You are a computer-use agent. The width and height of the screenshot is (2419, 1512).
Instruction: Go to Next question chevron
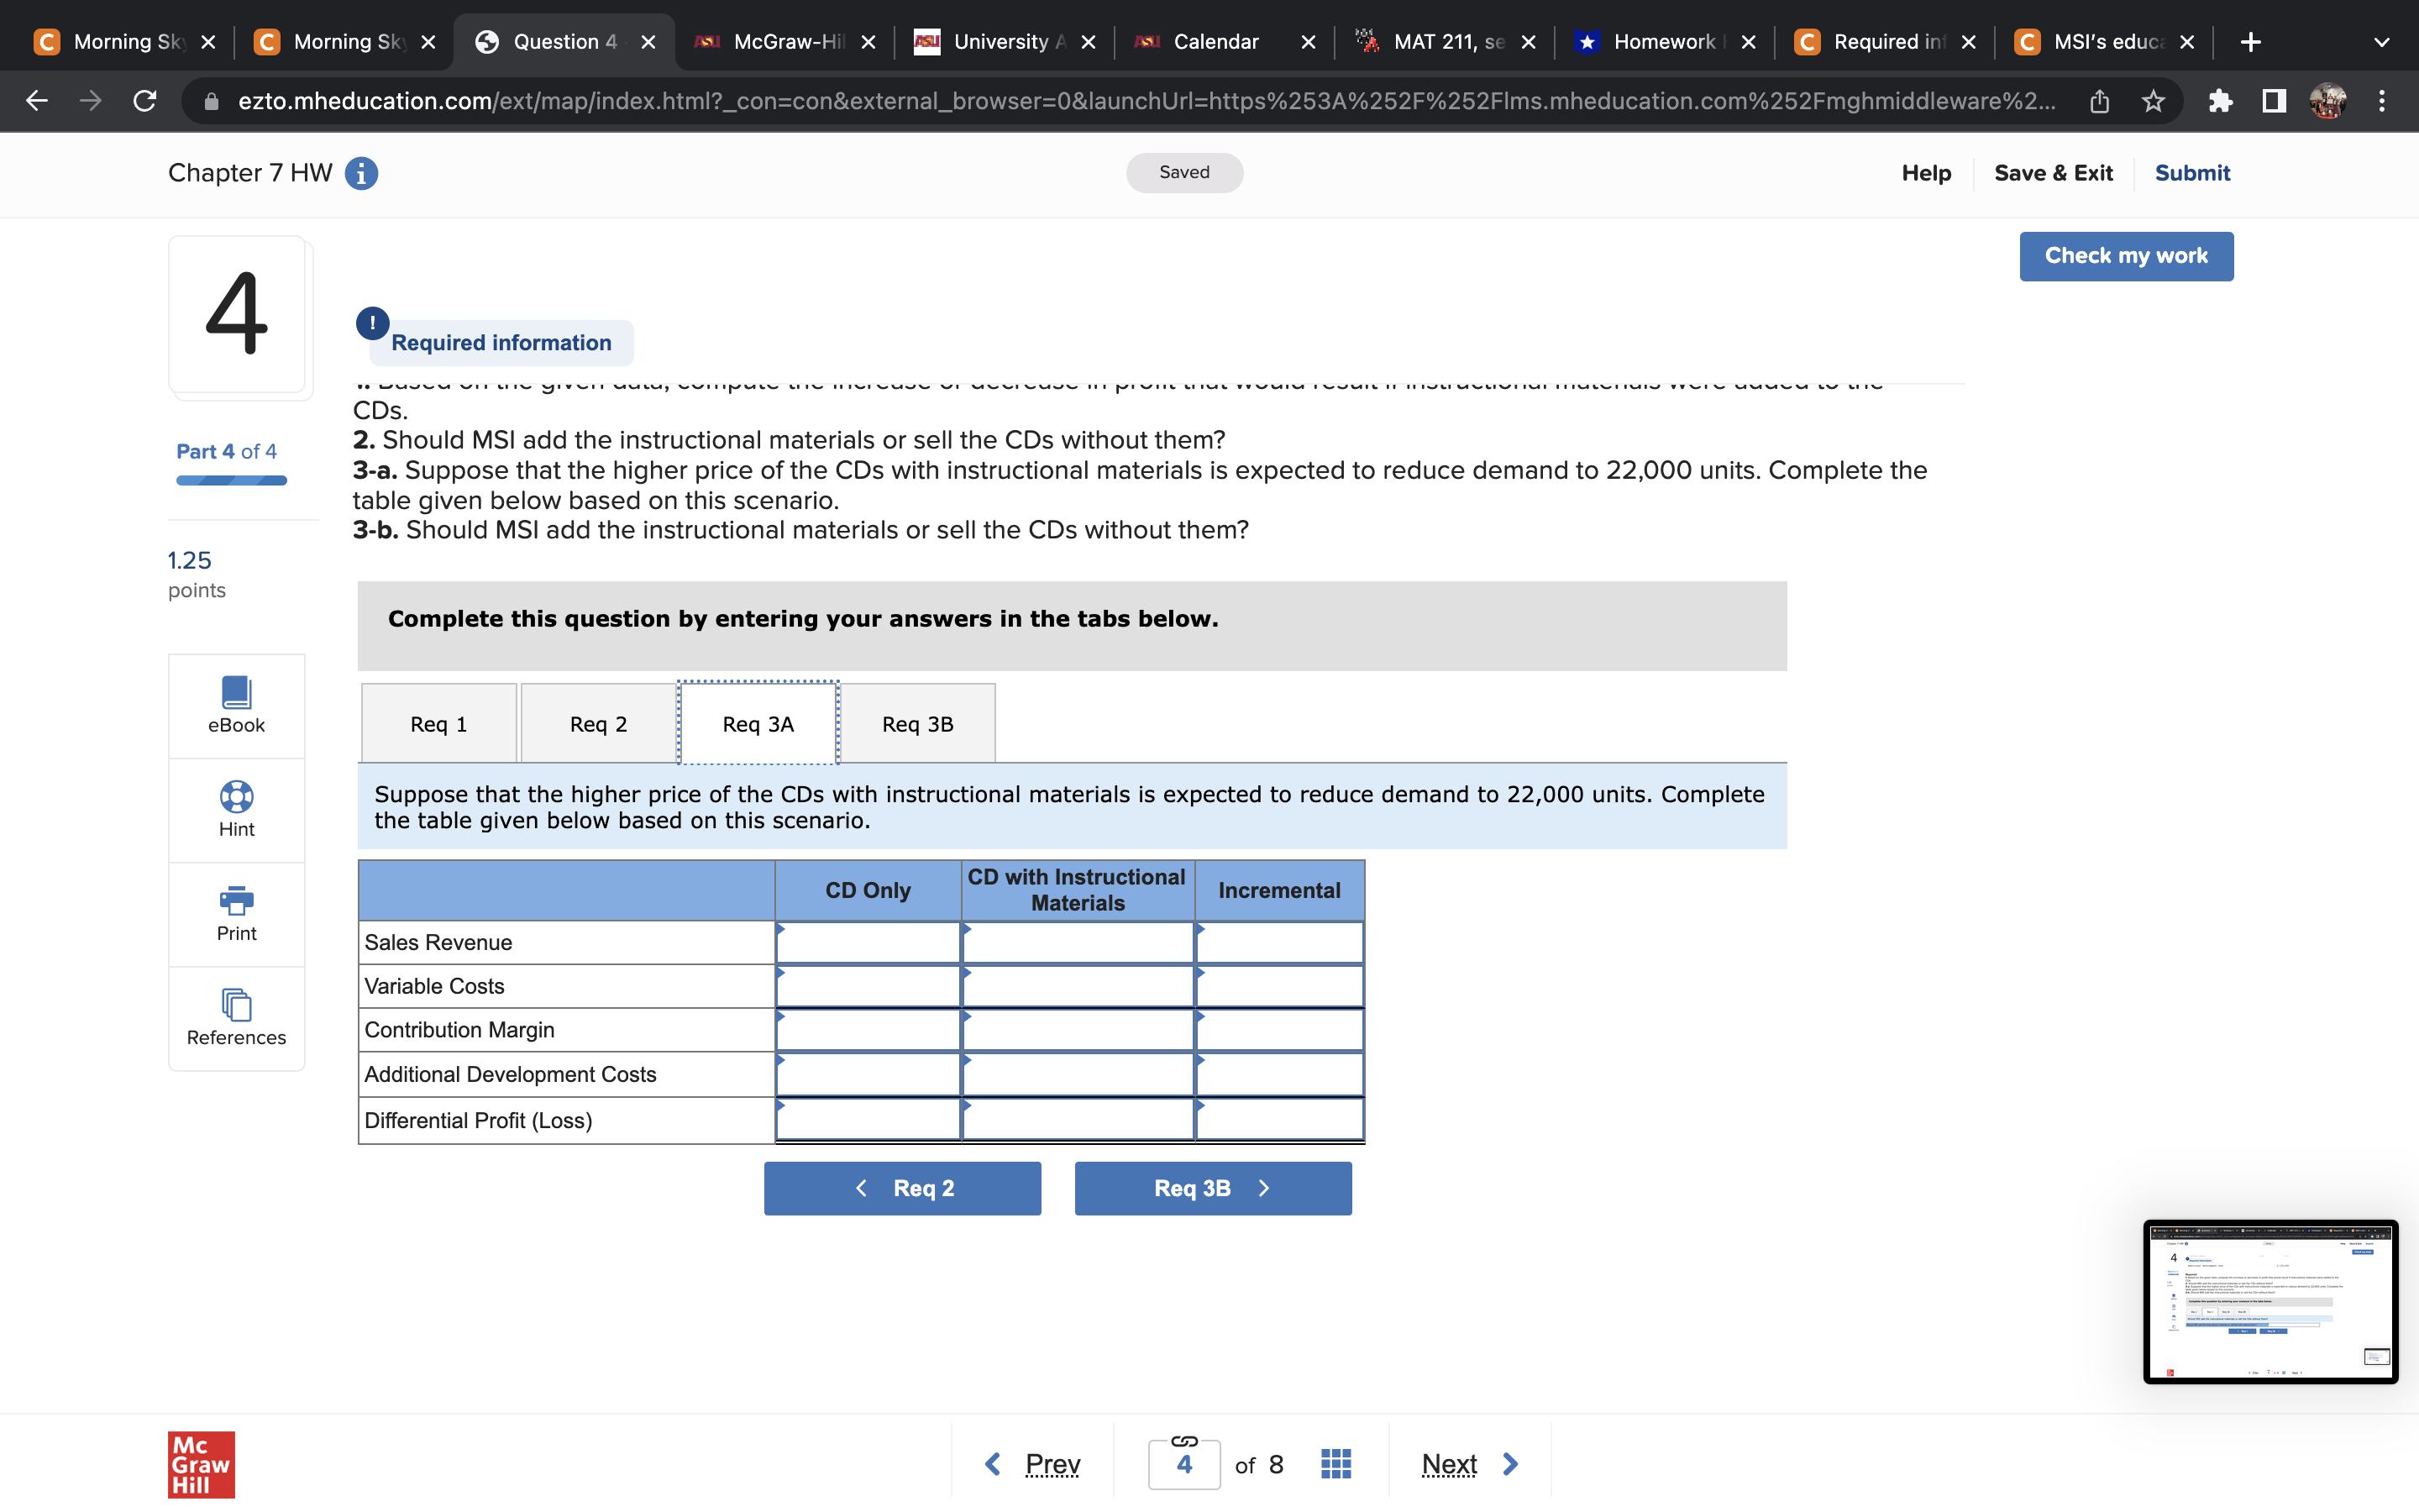tap(1510, 1464)
